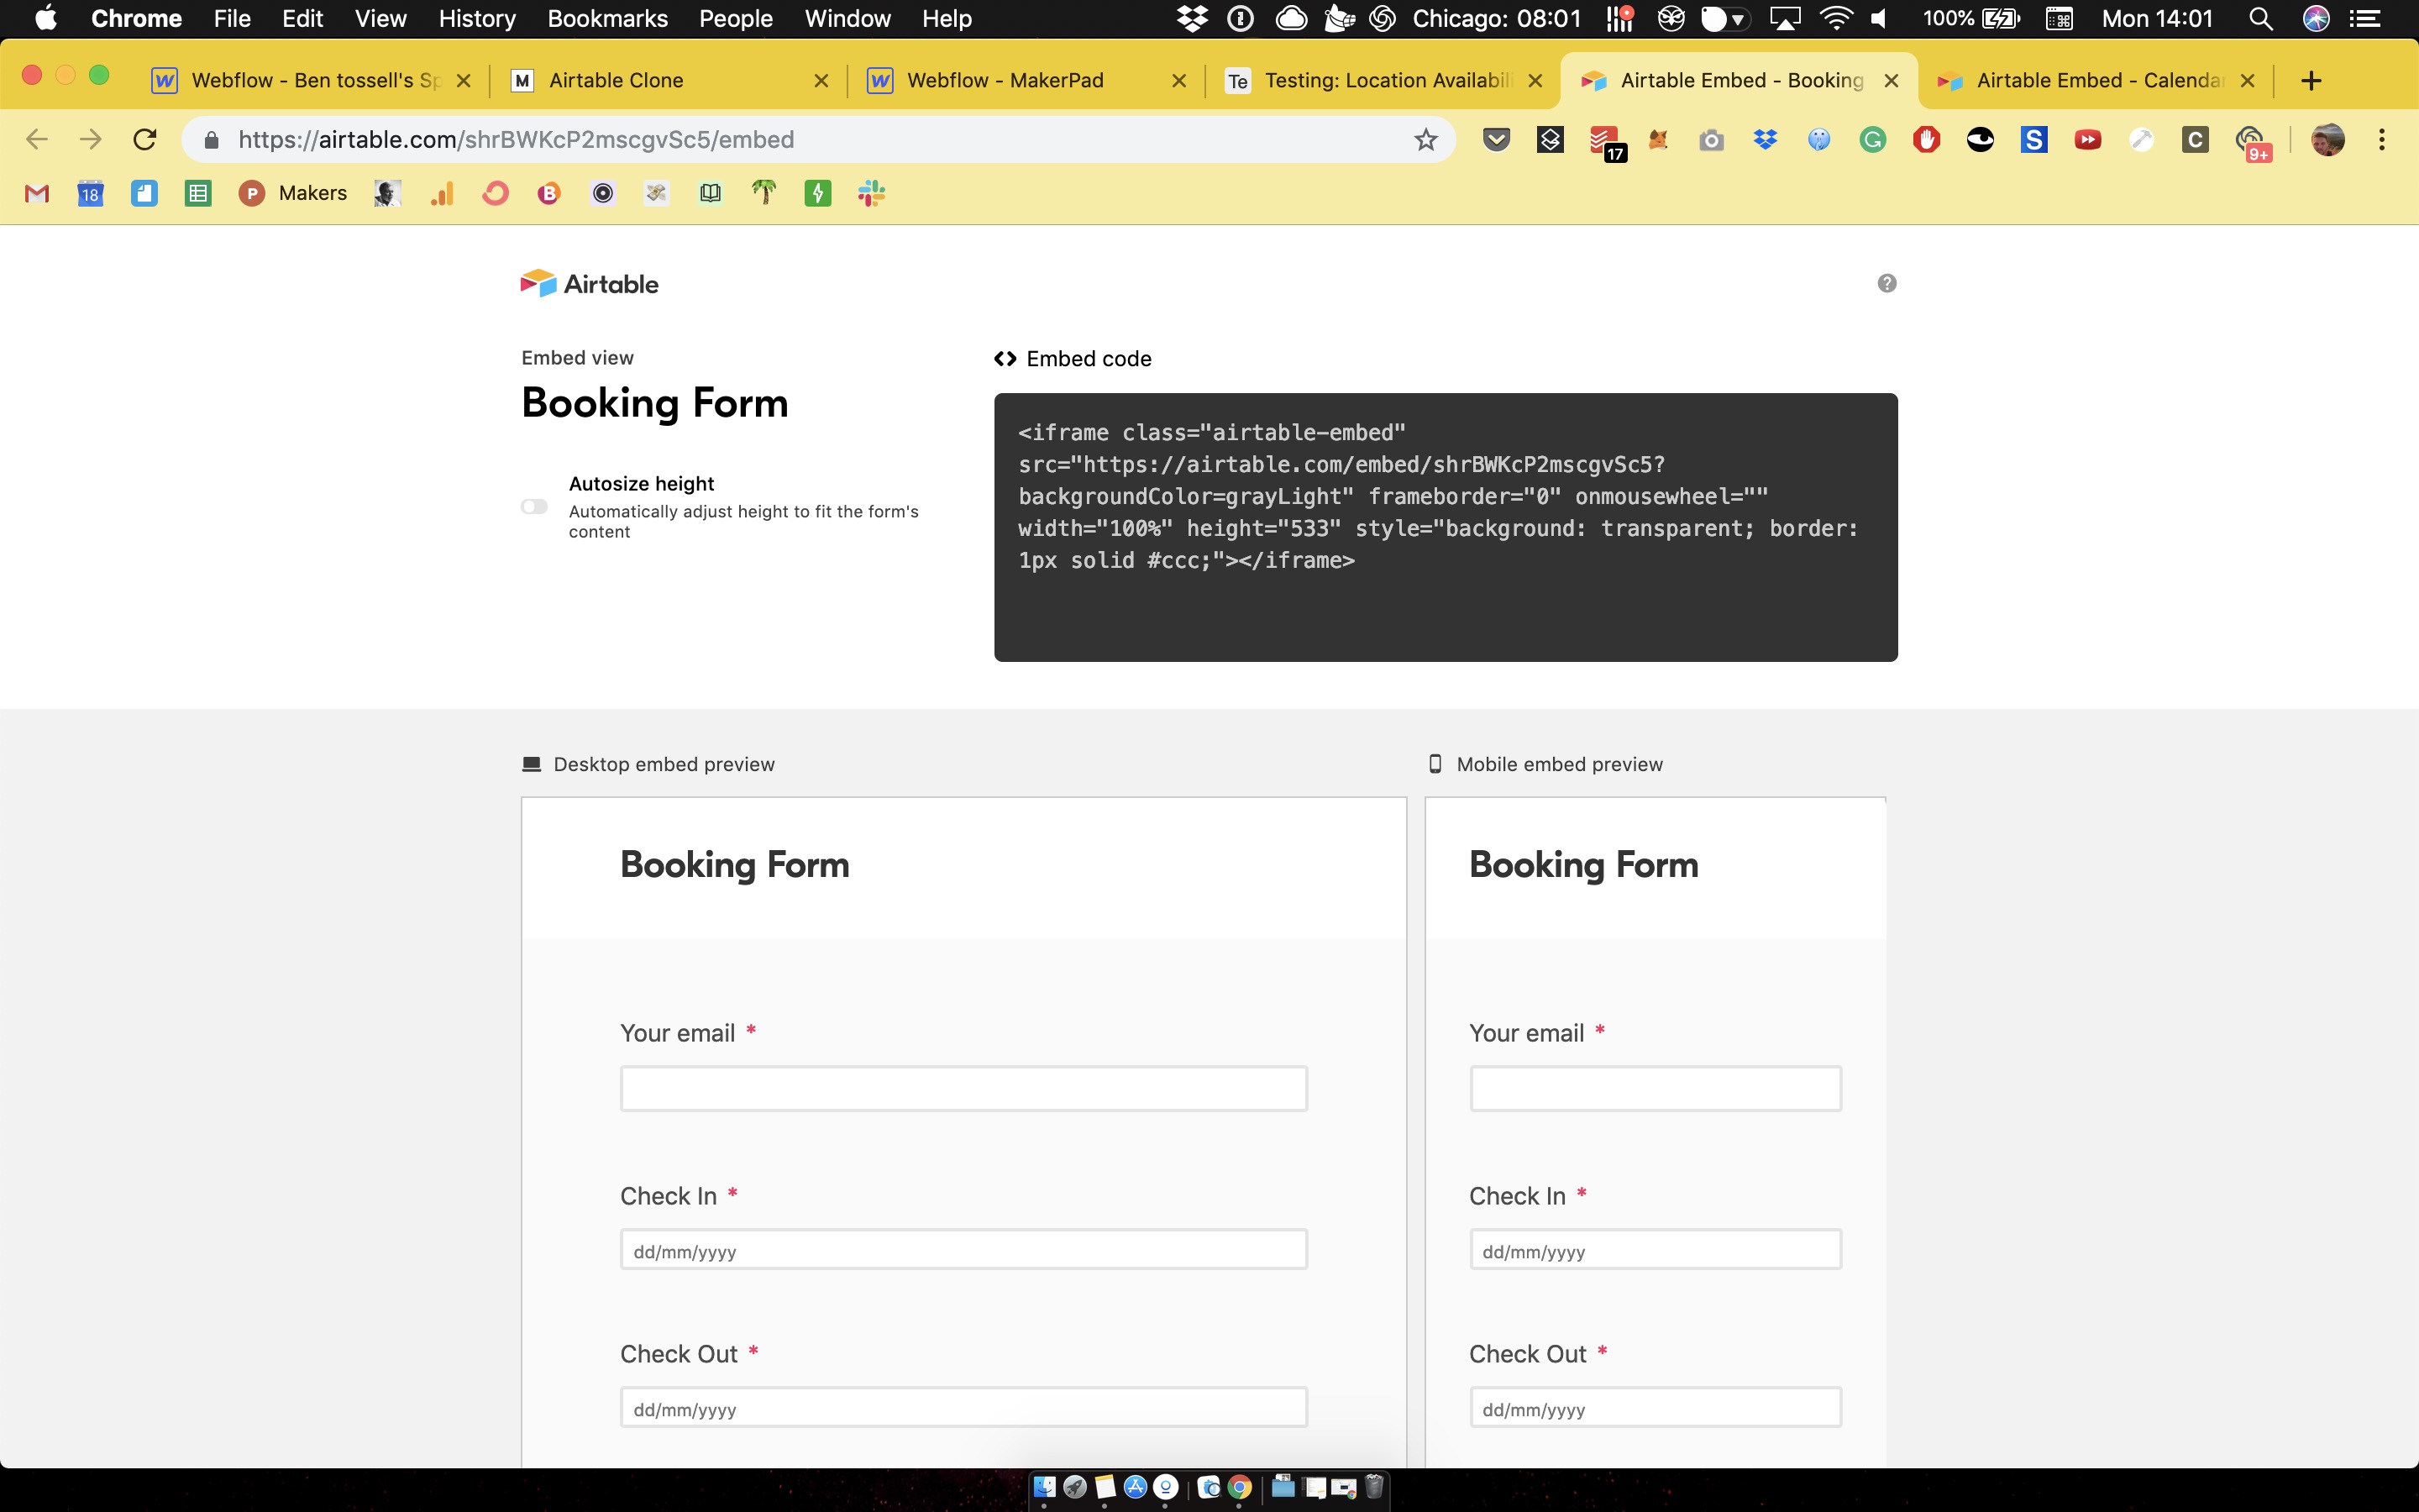Screen dimensions: 2419x1512
Task: Open the help question mark icon
Action: [1886, 283]
